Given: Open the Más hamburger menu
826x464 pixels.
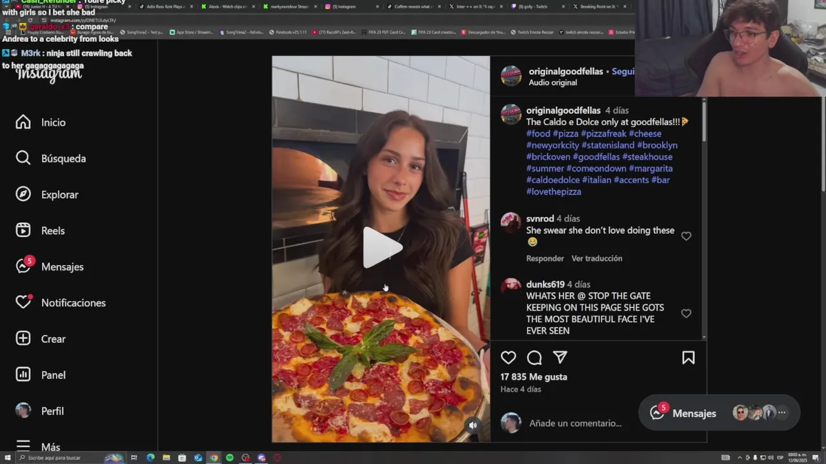Looking at the screenshot, I should point(37,447).
